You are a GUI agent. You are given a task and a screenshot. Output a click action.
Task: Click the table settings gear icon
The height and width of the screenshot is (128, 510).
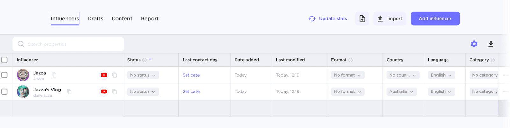click(x=474, y=44)
